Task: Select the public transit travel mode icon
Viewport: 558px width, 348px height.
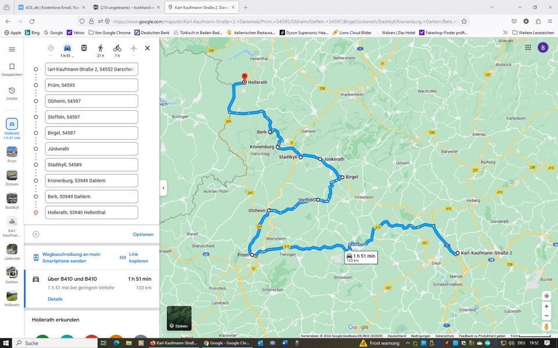Action: click(x=84, y=48)
